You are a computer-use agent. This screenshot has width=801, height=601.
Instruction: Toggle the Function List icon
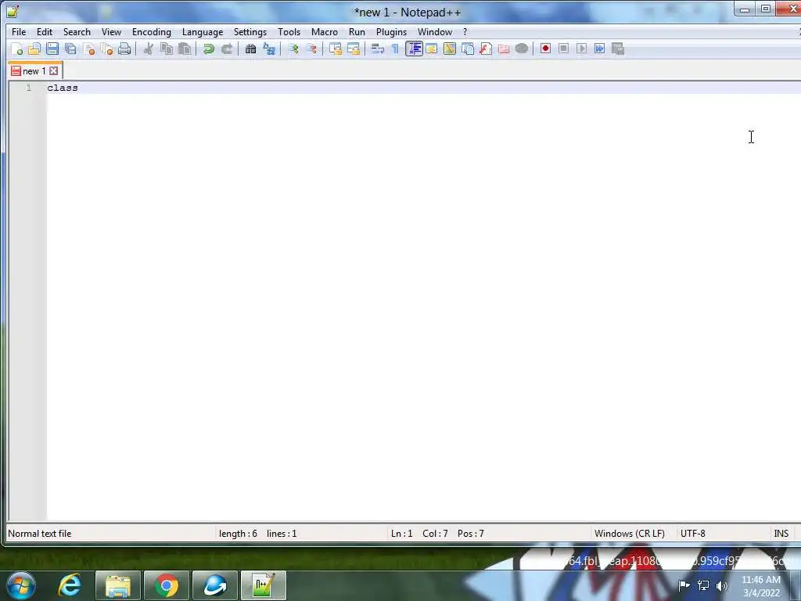point(485,49)
